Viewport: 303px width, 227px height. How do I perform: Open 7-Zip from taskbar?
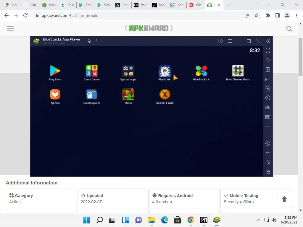click(204, 220)
